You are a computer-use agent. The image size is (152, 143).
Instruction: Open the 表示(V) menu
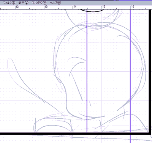(24, 3)
